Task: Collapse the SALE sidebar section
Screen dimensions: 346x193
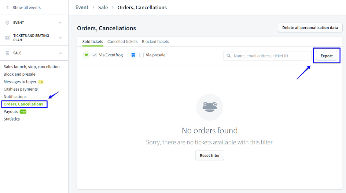Action: pyautogui.click(x=60, y=53)
